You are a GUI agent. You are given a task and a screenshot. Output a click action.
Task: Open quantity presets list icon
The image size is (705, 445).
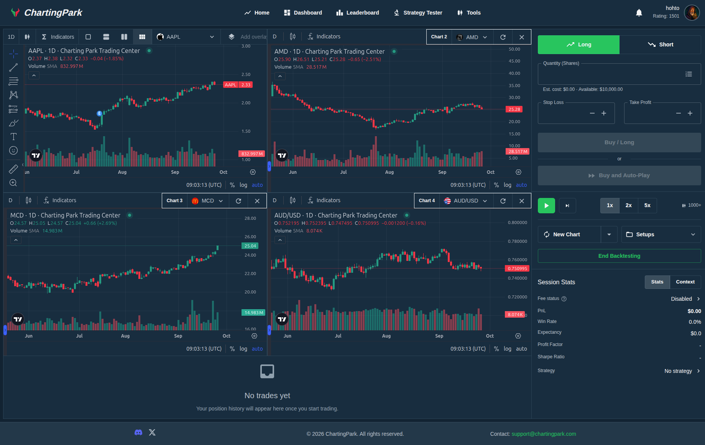(689, 74)
